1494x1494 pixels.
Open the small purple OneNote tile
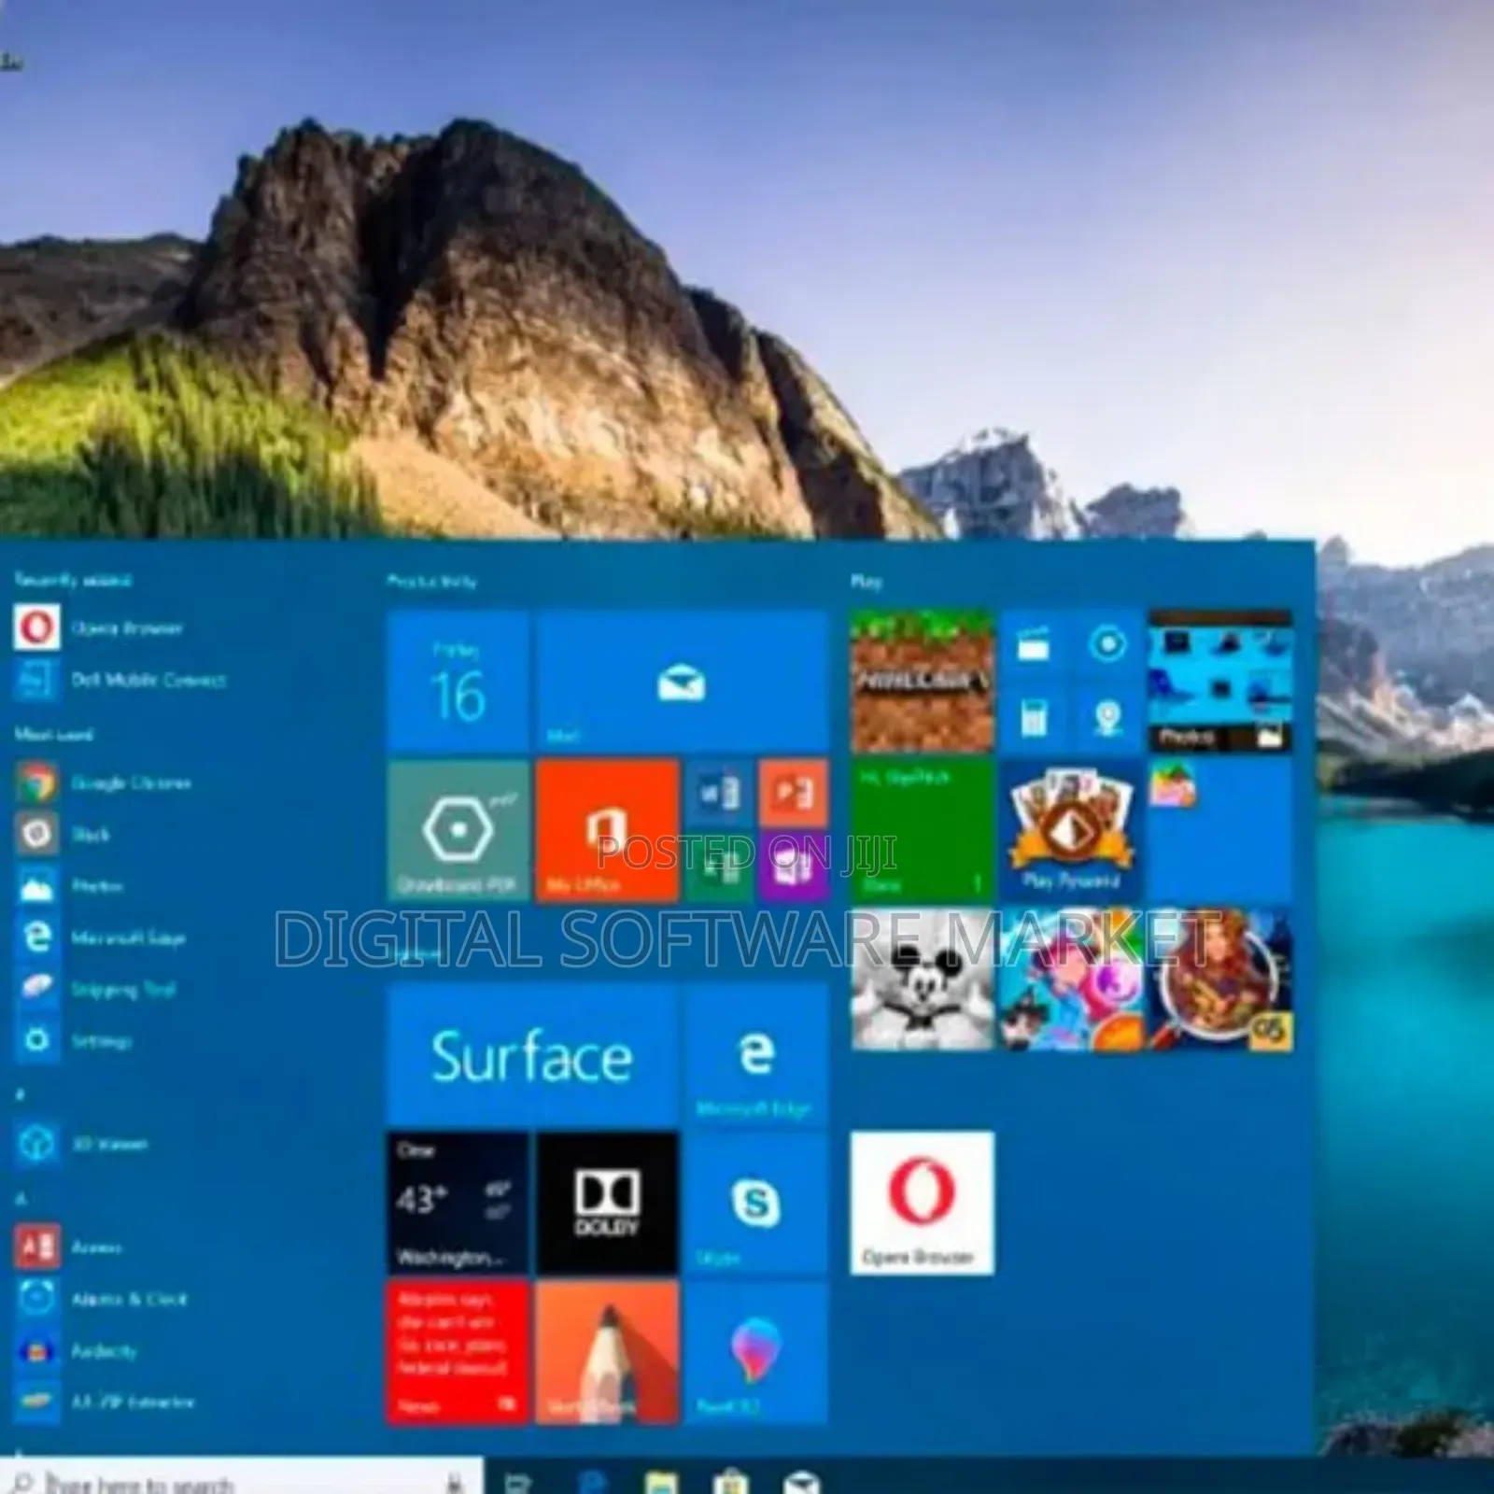click(x=794, y=867)
